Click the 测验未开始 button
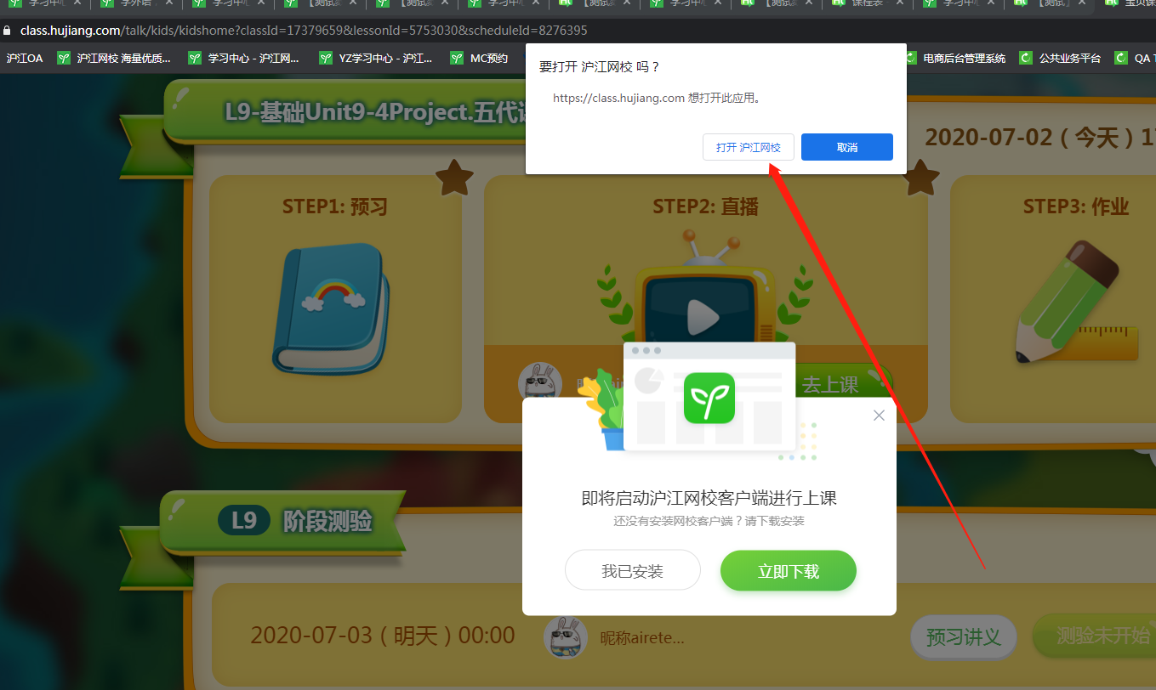 click(x=1097, y=636)
